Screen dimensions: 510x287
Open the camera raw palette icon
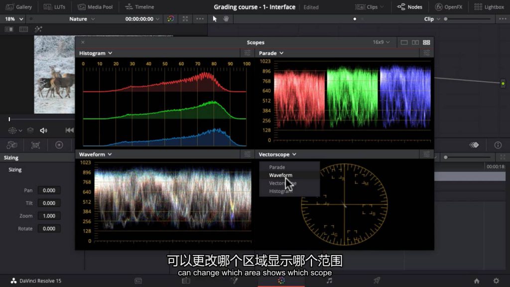tap(12, 145)
